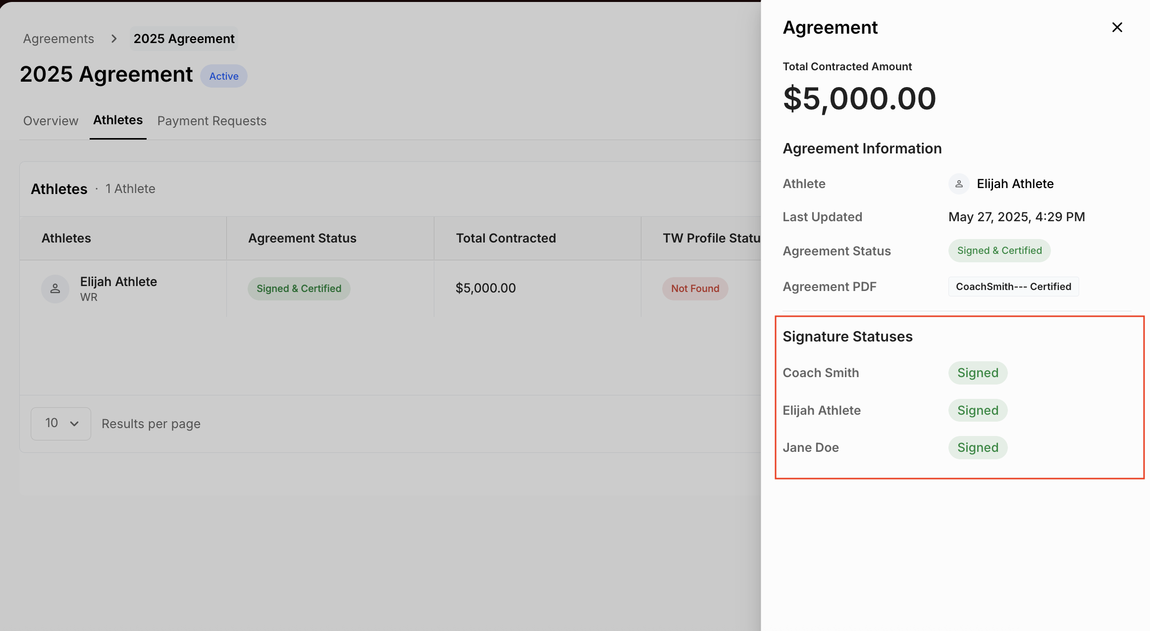Click Signature Statuses heading
The width and height of the screenshot is (1150, 631).
pyautogui.click(x=847, y=337)
